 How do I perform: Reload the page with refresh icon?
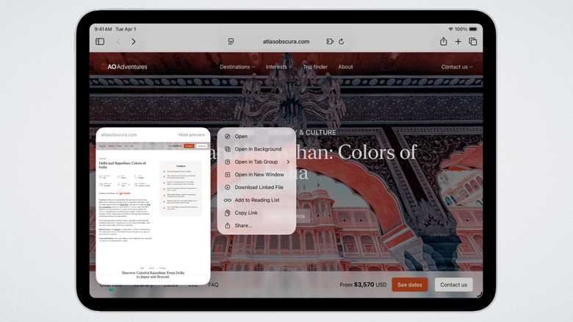(342, 42)
